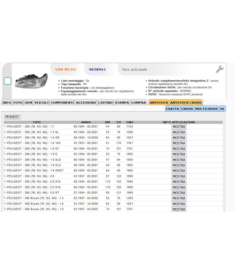Open the headlight product thumbnail
This screenshot has height=274, width=235.
point(31,81)
